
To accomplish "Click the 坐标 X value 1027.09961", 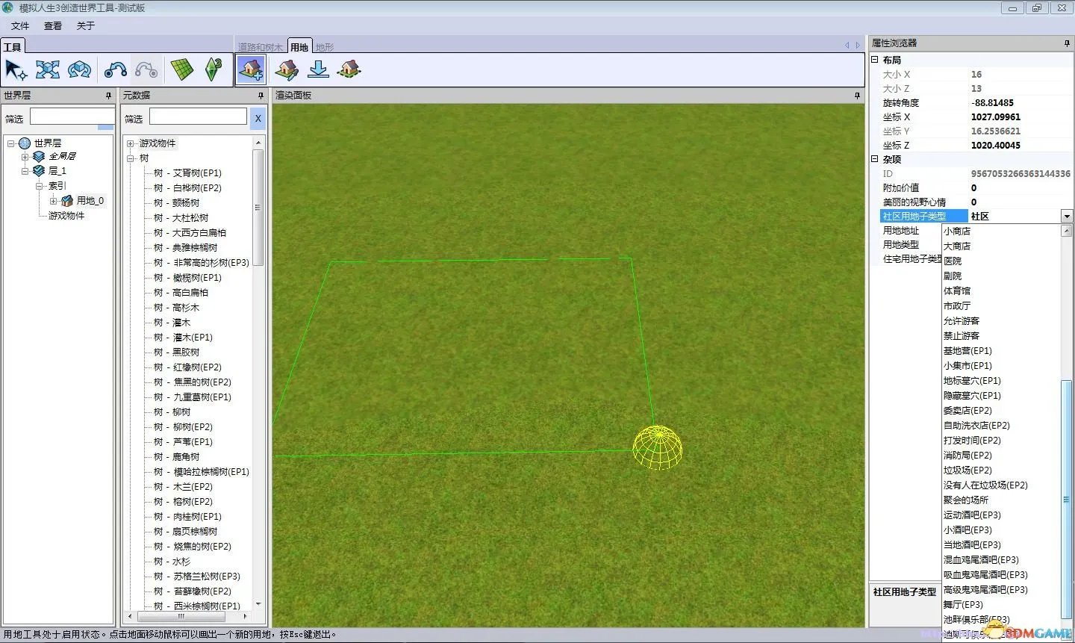I will coord(995,117).
